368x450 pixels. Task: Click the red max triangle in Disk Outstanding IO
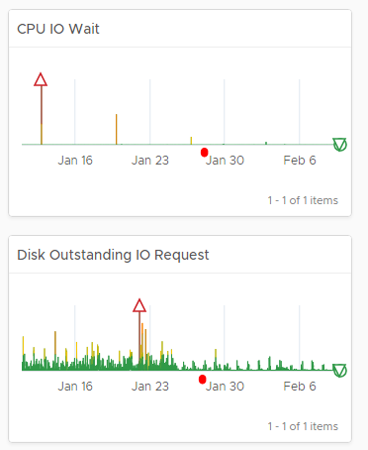pos(139,305)
